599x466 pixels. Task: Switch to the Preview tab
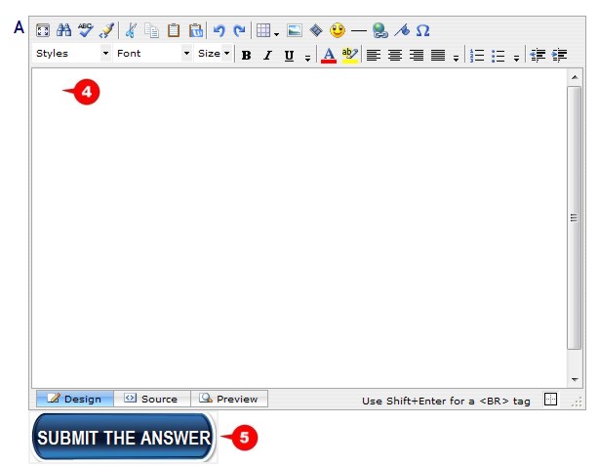click(x=229, y=399)
